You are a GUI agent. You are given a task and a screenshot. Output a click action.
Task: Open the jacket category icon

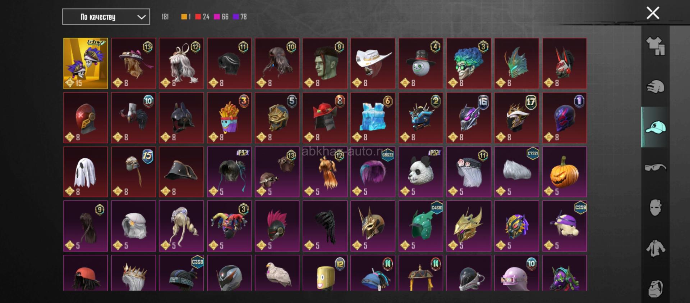(x=655, y=248)
